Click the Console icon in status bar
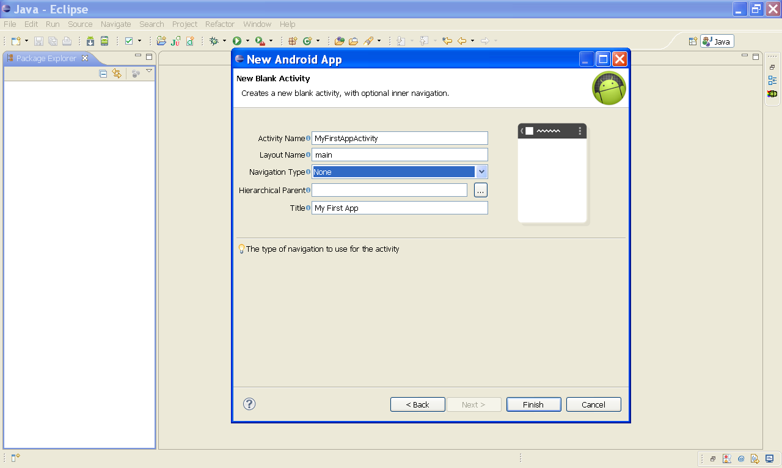 pos(769,458)
